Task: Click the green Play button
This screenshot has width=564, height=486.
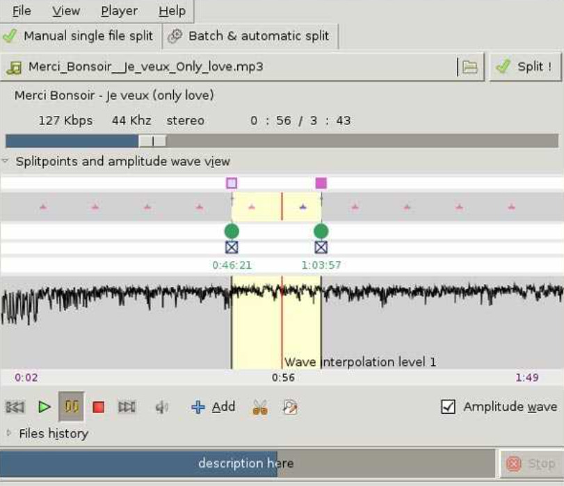Action: click(x=45, y=407)
